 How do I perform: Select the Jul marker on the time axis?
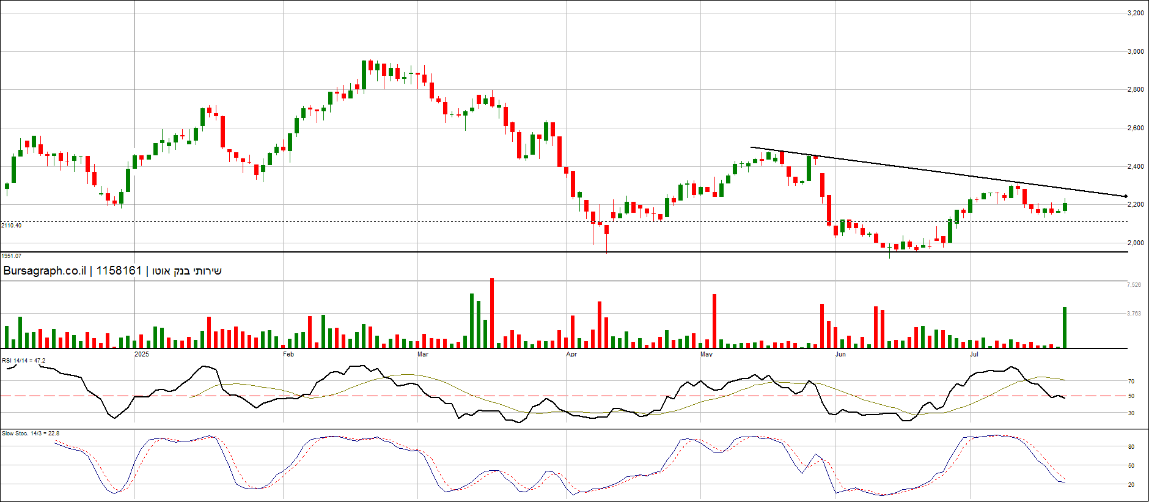click(x=974, y=354)
